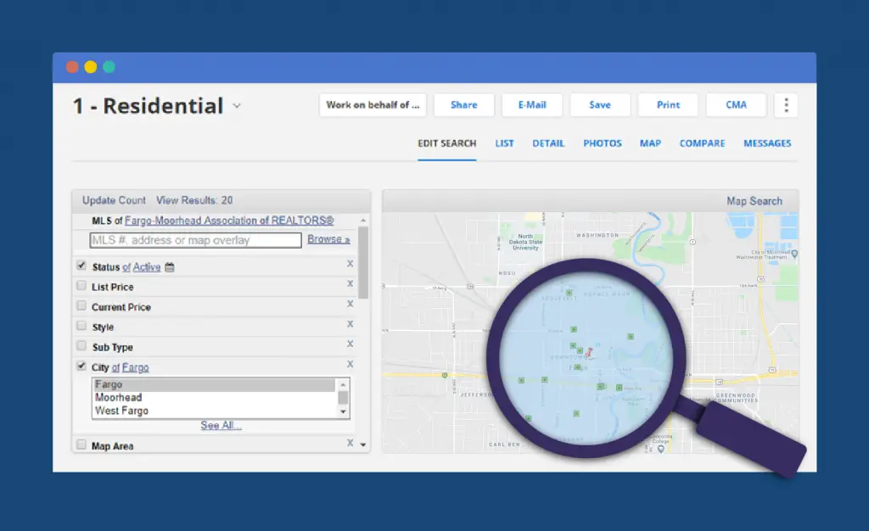Click the criteria panel vertical scrollbar
The width and height of the screenshot is (869, 531).
coord(363,263)
